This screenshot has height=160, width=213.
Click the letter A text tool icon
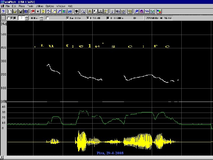tap(90, 12)
